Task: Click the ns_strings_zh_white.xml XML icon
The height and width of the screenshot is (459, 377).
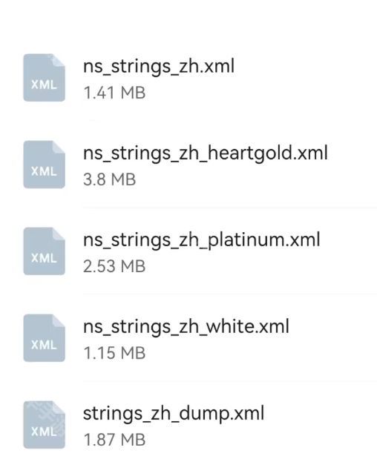Action: tap(45, 338)
